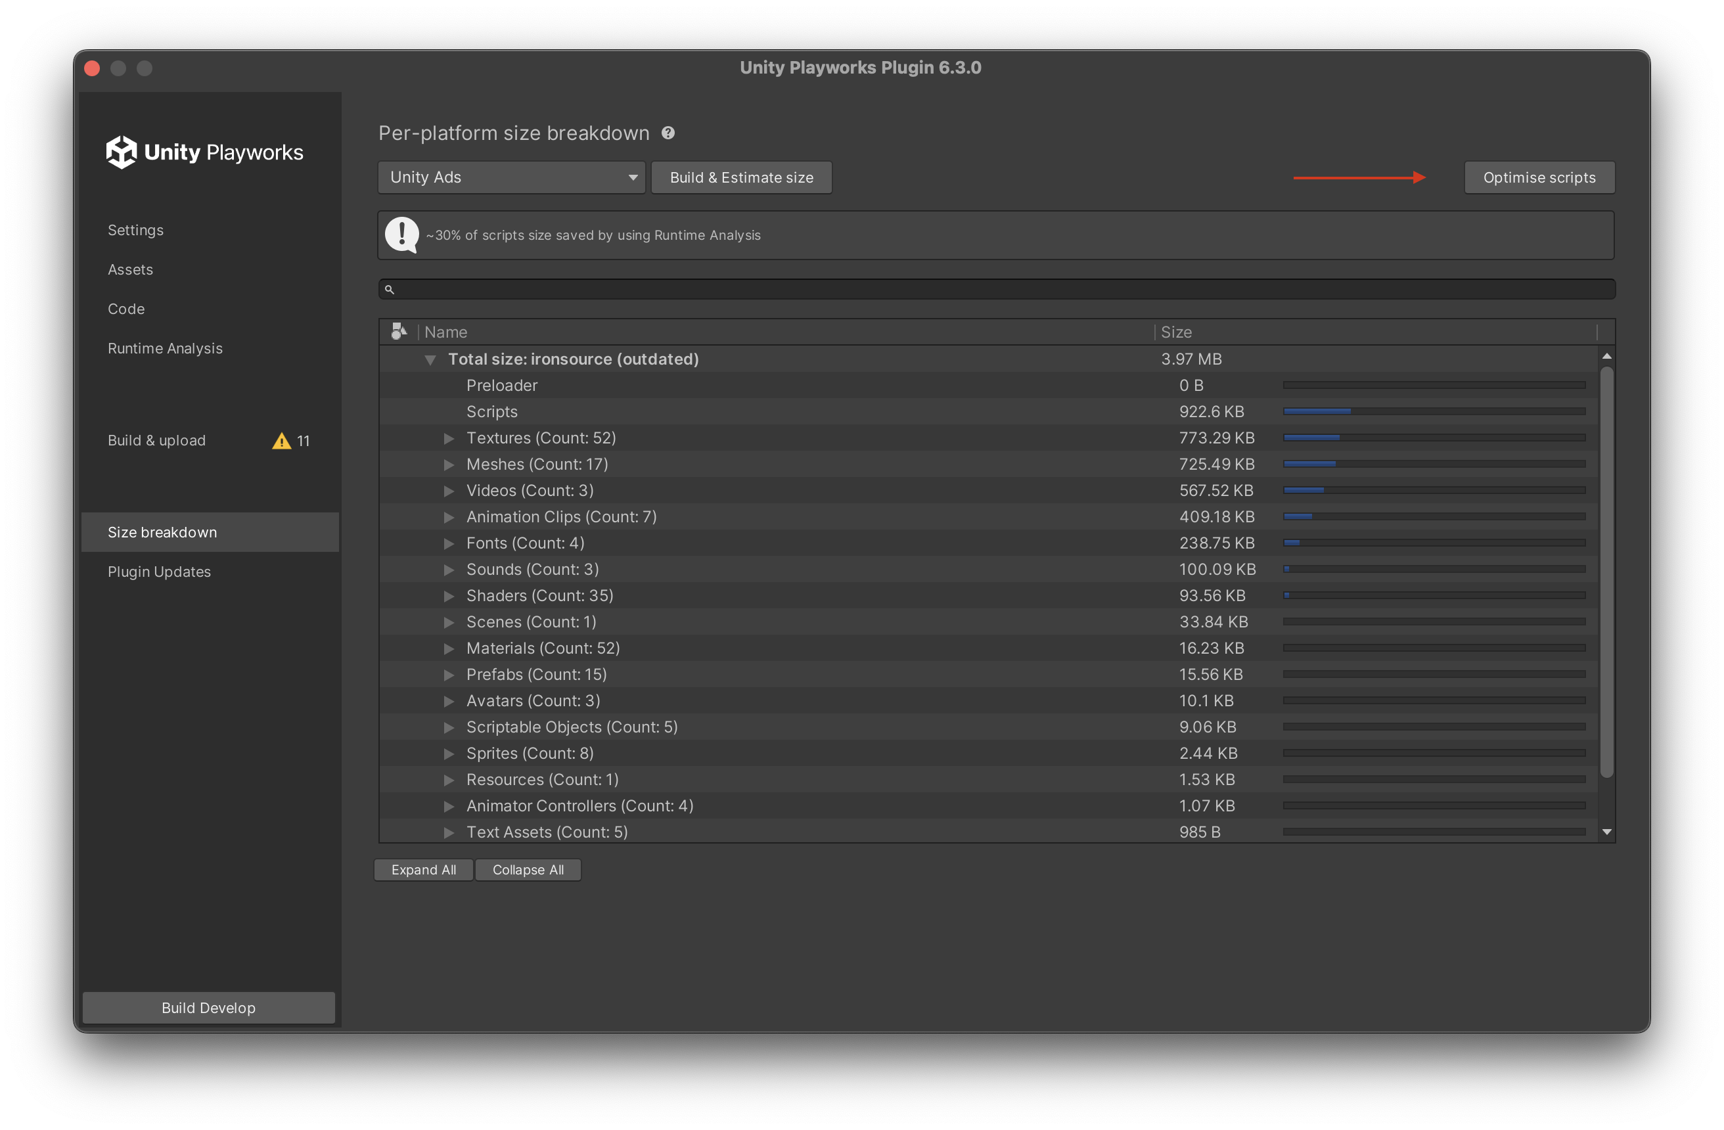Screen dimensions: 1724x1130
Task: Click the warning count 11
Action: [x=304, y=440]
